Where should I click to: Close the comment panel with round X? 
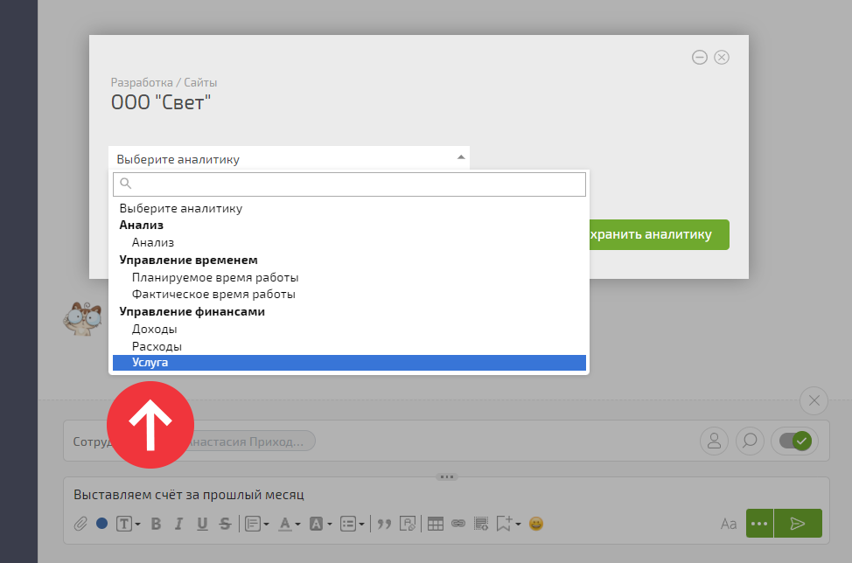814,400
